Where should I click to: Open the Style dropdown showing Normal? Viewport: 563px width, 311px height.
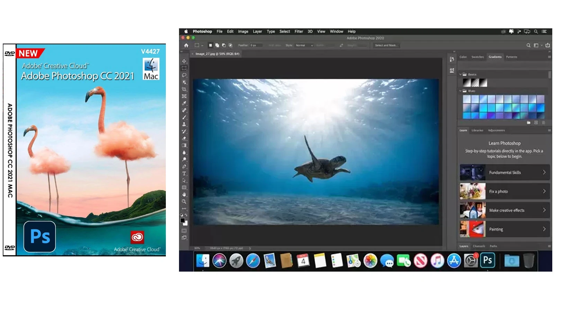[x=304, y=45]
